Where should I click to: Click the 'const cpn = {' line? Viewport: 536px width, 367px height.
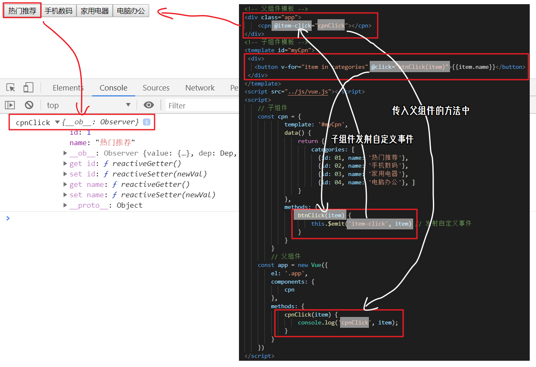pos(279,116)
